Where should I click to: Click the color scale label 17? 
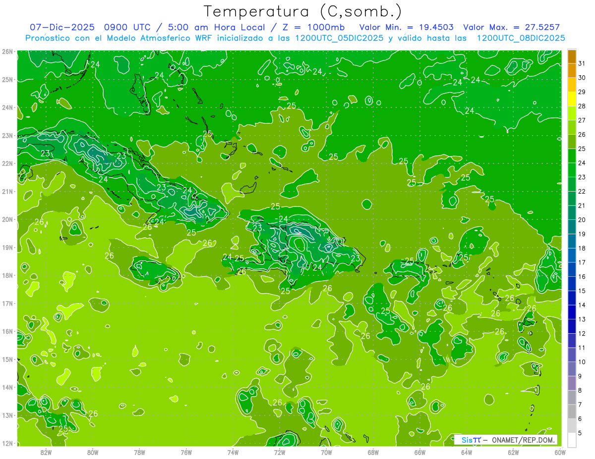pyautogui.click(x=582, y=262)
